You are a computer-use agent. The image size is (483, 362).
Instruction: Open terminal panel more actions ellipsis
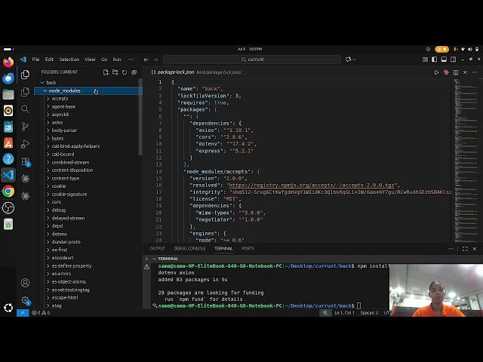click(451, 249)
